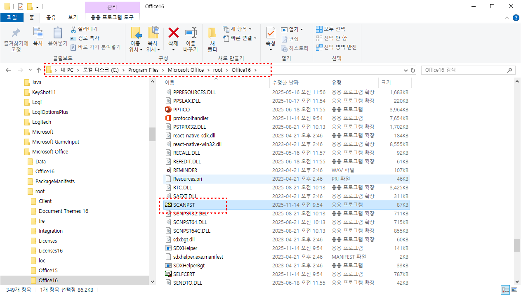Select the protocolhandler application file
Image resolution: width=521 pixels, height=295 pixels.
click(x=191, y=118)
